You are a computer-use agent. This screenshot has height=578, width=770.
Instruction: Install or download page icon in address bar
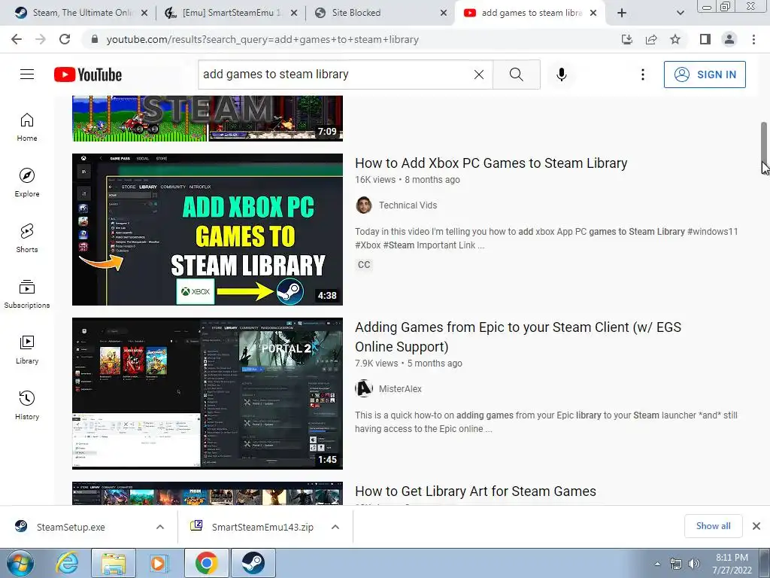627,39
